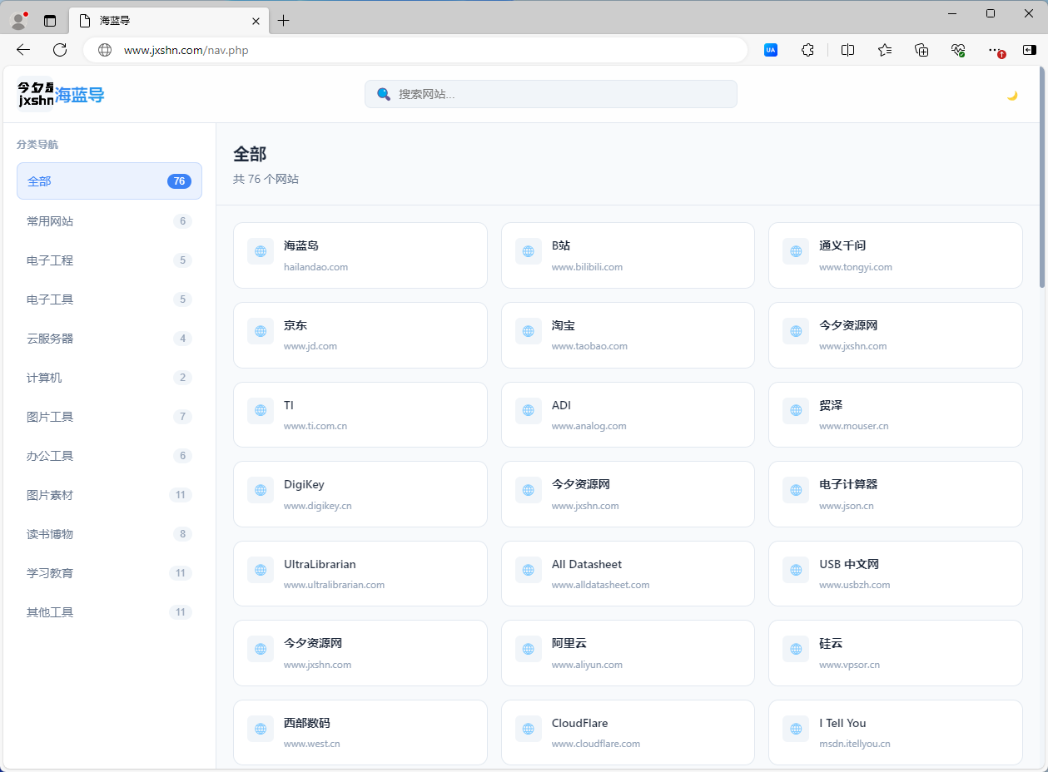The width and height of the screenshot is (1048, 772).
Task: Click the UA switcher extension icon
Action: coord(771,50)
